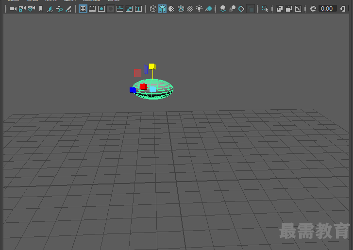Toggle the Film Gate display
The height and width of the screenshot is (250, 353).
coord(92,9)
